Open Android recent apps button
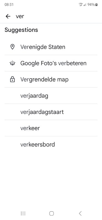This screenshot has height=220, width=102. tap(23, 213)
